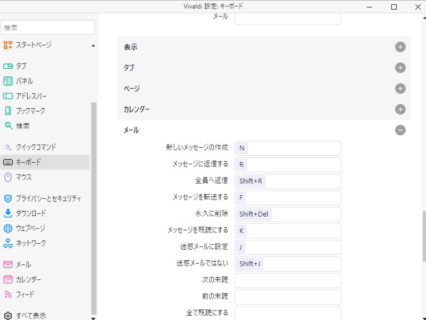Click the パネル sidebar icon
This screenshot has width=426, height=320.
(x=8, y=81)
